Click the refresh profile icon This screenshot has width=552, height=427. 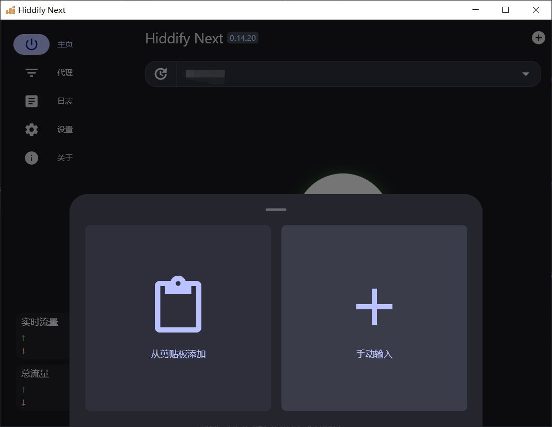(161, 74)
